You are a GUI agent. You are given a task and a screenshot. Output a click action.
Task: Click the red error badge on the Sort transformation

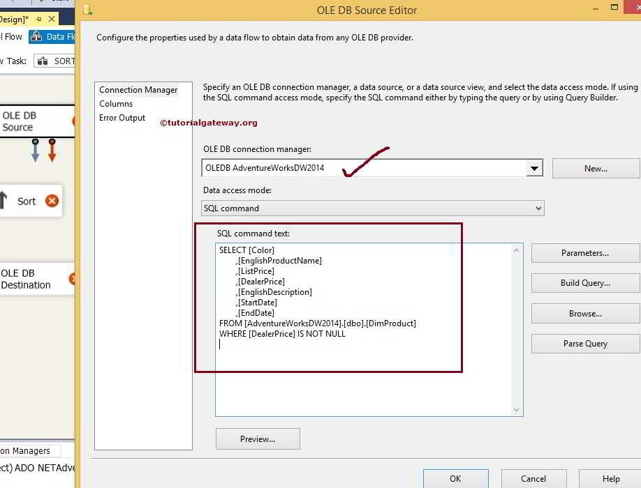pos(52,201)
